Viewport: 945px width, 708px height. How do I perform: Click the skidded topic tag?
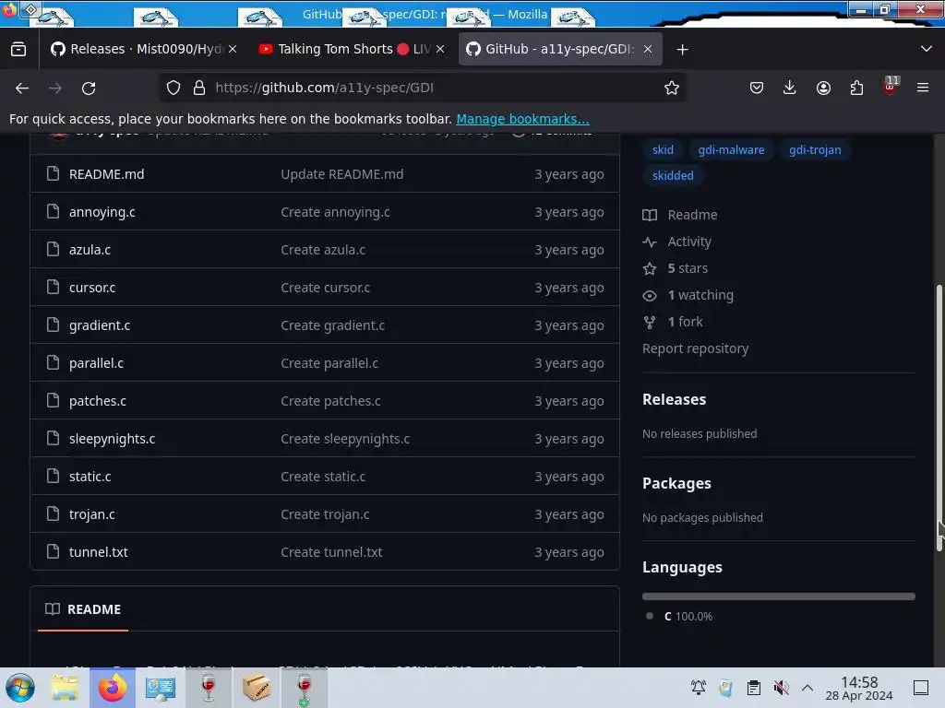(x=673, y=176)
